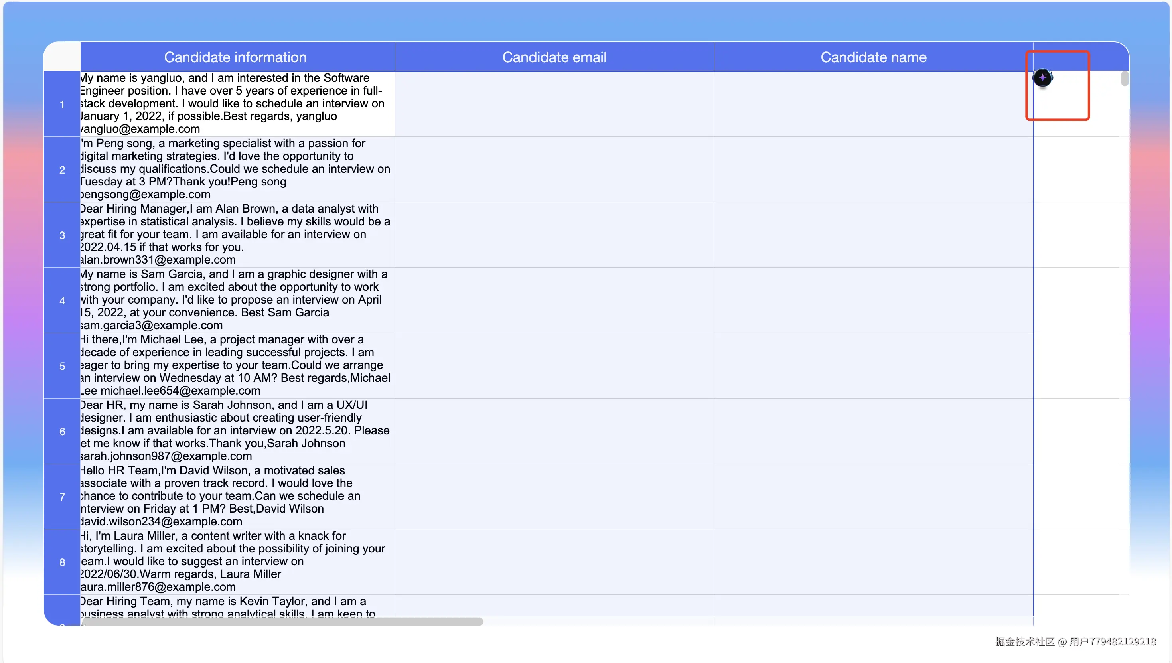The image size is (1172, 663).
Task: Click empty Candidate name cell in row 1
Action: coord(873,104)
